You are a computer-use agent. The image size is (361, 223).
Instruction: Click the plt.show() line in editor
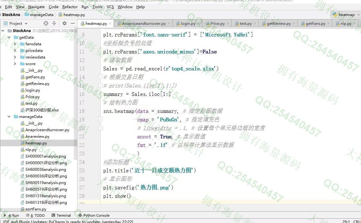[x=117, y=196]
